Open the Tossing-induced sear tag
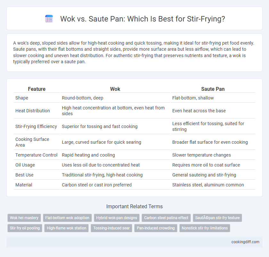Image resolution: width=269 pixels, height=257 pixels. tap(111, 228)
